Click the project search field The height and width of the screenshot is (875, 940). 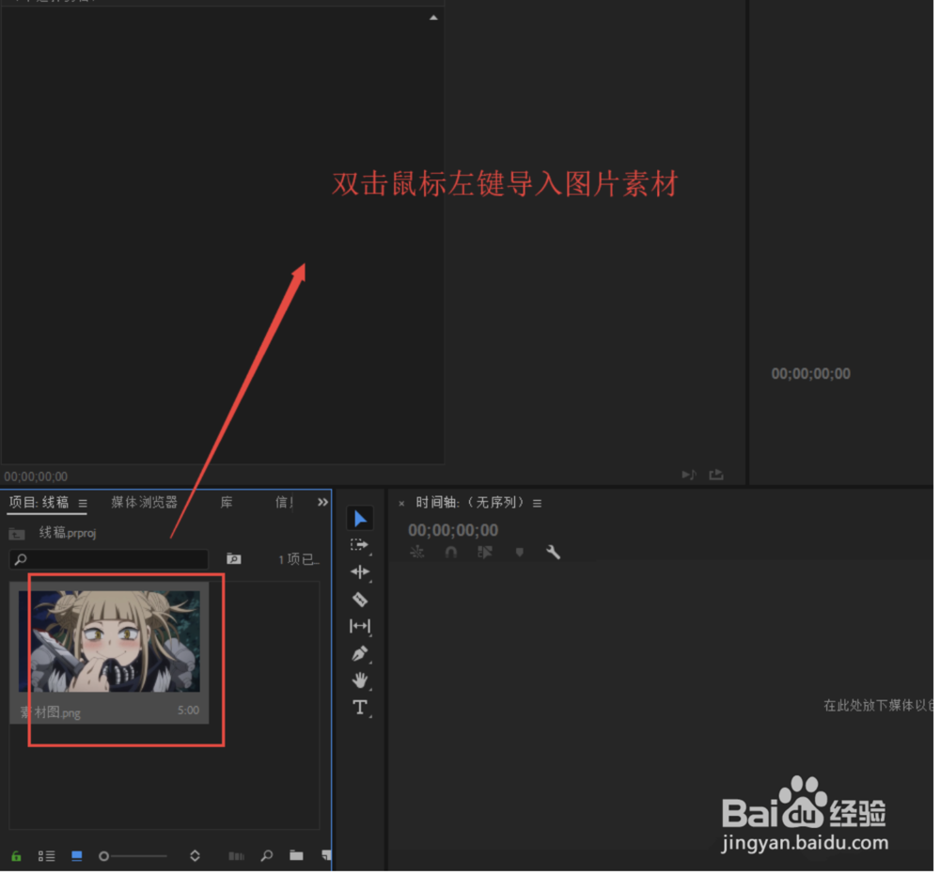(x=109, y=559)
